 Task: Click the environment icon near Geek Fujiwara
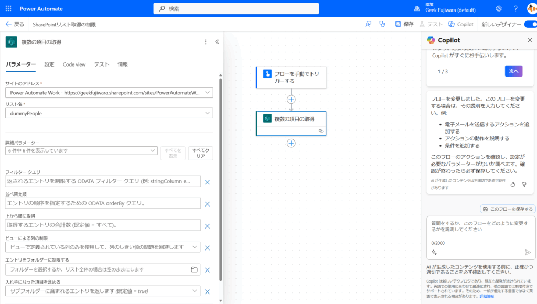coord(417,8)
